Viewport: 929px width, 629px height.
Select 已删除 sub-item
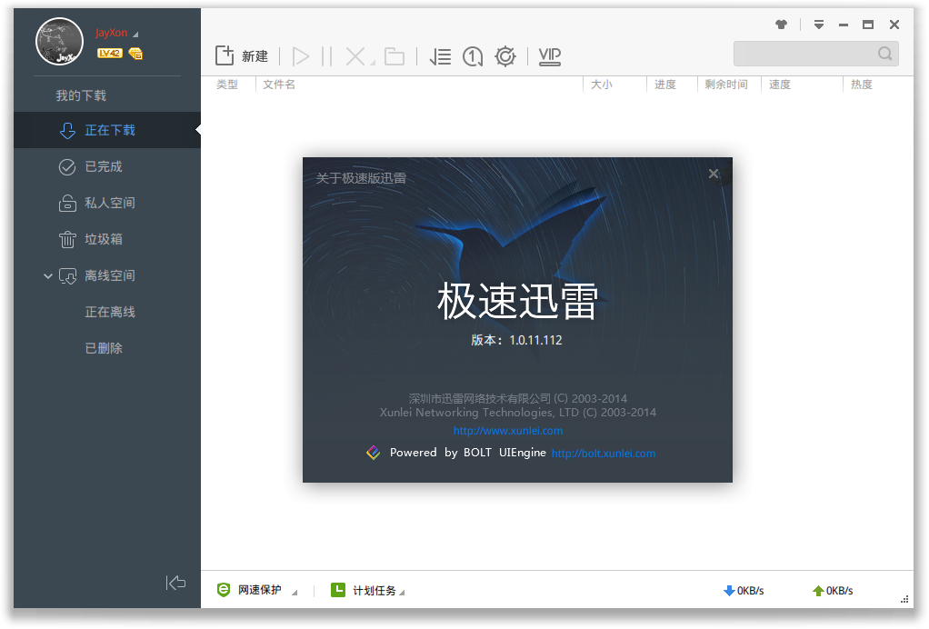point(104,348)
